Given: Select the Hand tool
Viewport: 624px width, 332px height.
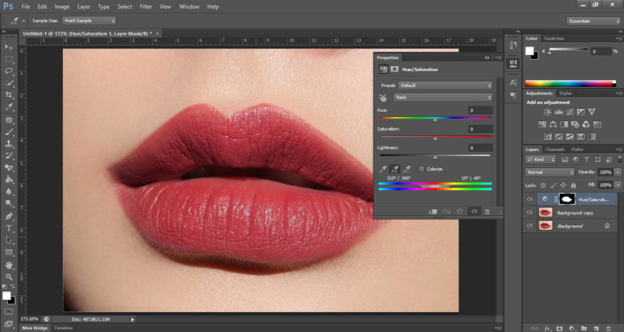Looking at the screenshot, I should [9, 265].
